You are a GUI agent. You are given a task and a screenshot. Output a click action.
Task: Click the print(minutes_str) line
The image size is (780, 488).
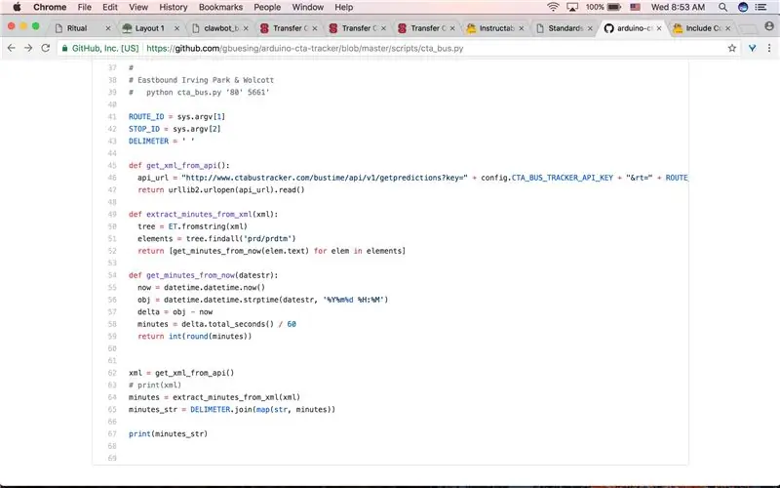pyautogui.click(x=168, y=433)
